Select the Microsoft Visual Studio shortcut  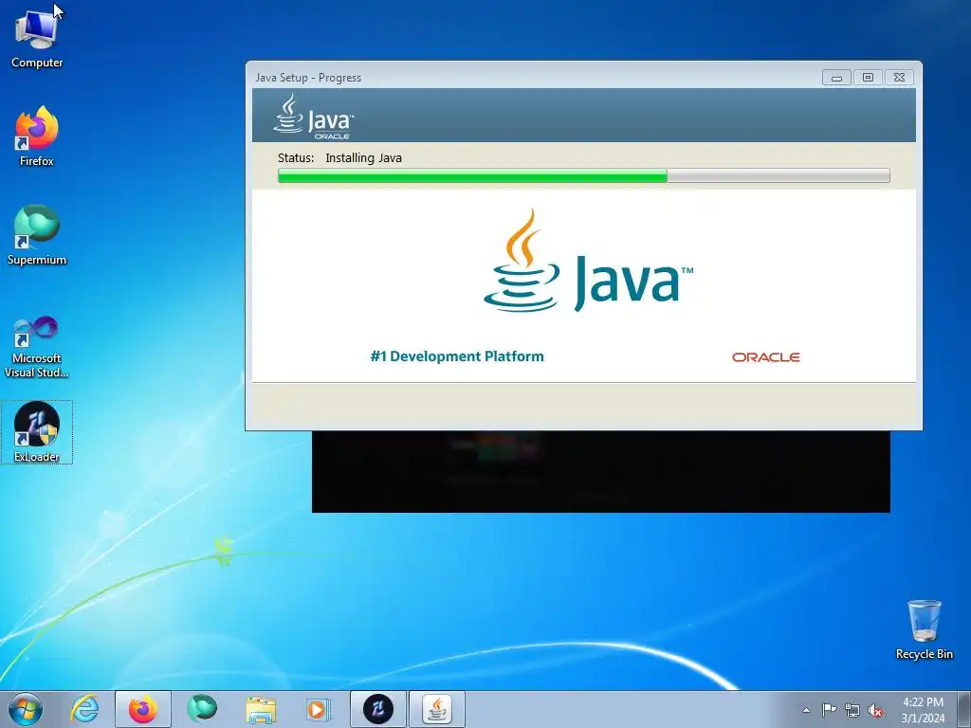point(37,347)
